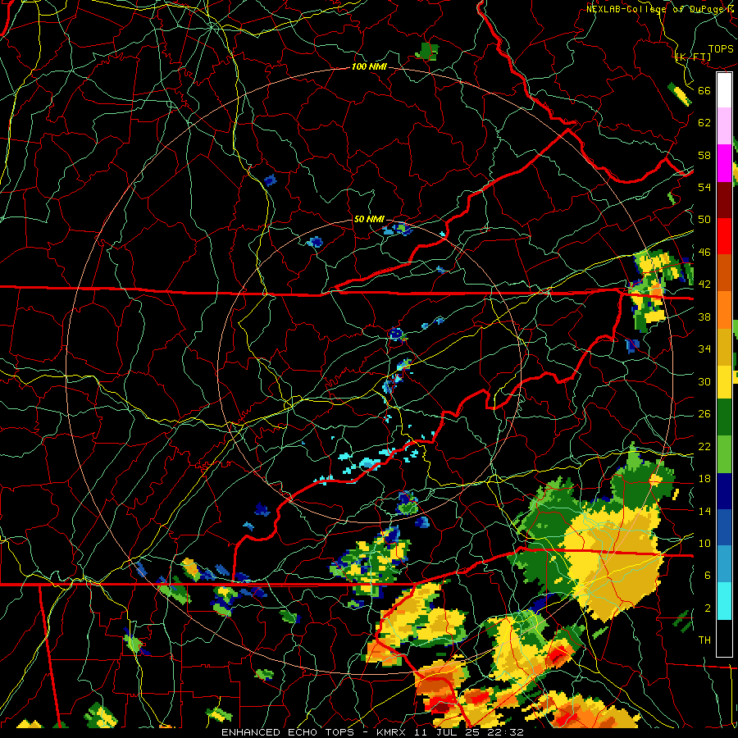
Task: Click the "TOPS" legend title
Action: point(721,48)
